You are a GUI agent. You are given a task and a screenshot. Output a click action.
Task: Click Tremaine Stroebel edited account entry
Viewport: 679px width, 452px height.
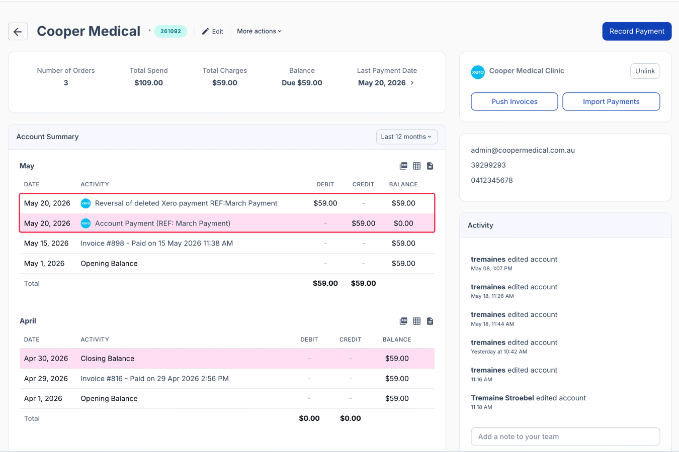(528, 402)
